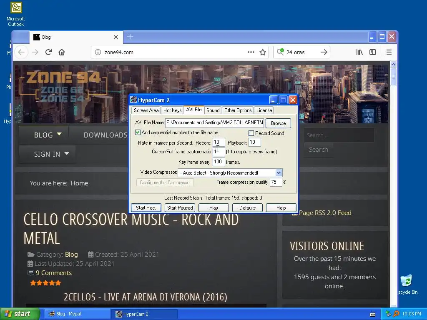Viewport: 427px width, 320px height.
Task: Open the Other Options tab
Action: pyautogui.click(x=238, y=110)
